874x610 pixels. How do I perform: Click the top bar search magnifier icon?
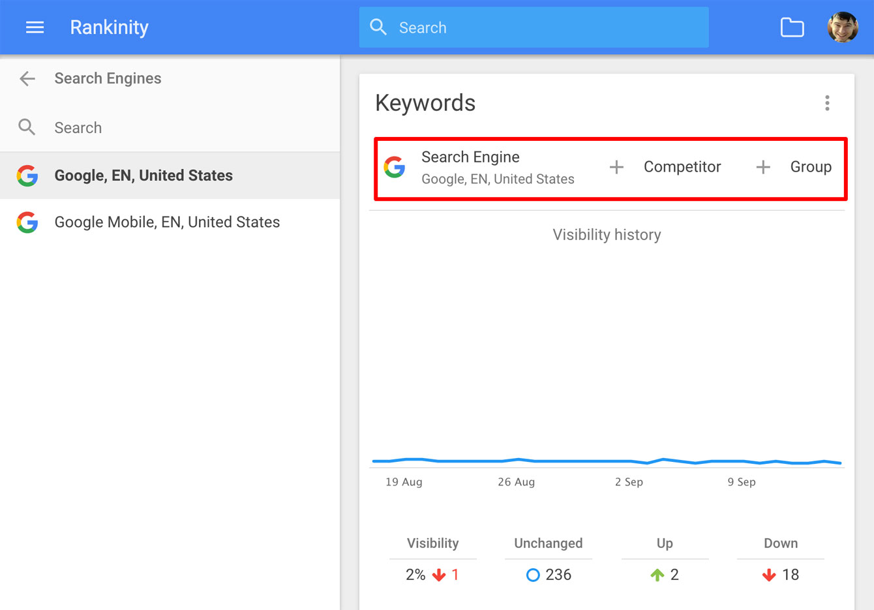coord(378,27)
